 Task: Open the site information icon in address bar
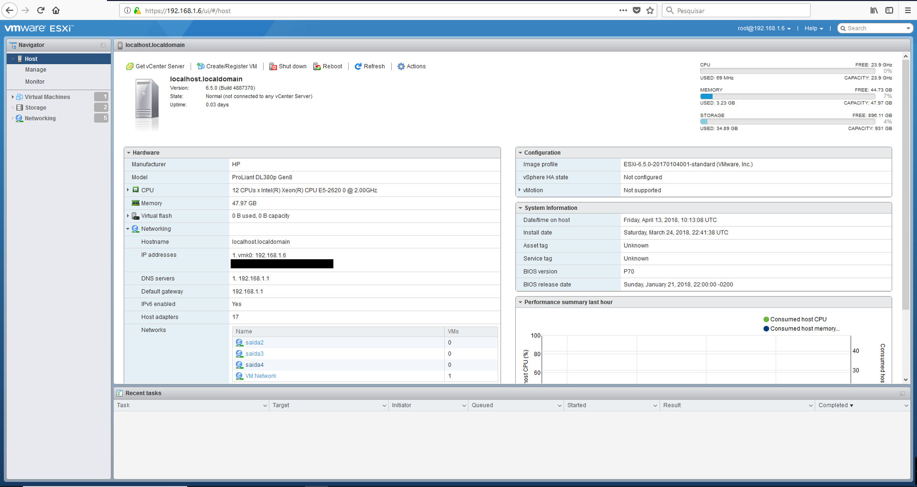pos(128,11)
